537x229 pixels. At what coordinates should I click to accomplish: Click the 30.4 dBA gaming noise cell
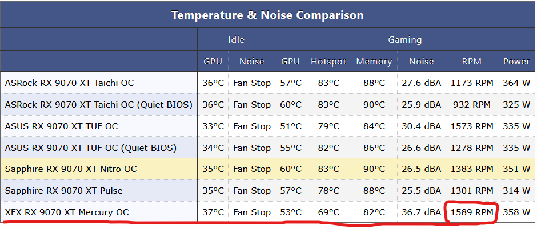pyautogui.click(x=422, y=126)
